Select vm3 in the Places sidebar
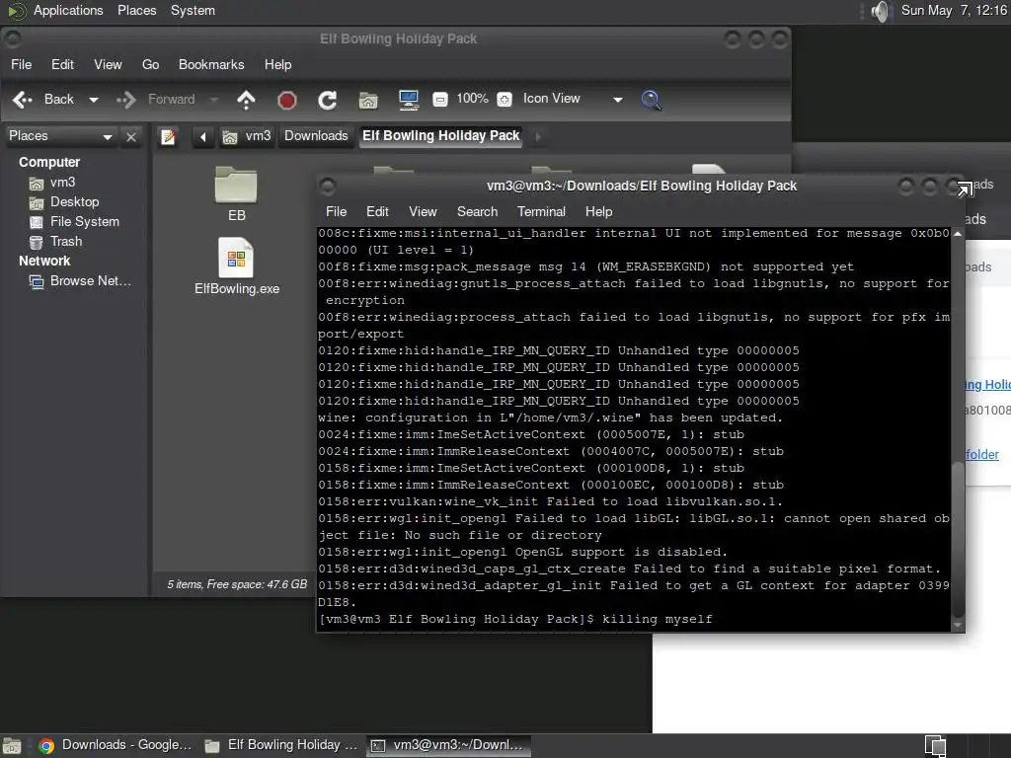1011x758 pixels. (x=52, y=183)
